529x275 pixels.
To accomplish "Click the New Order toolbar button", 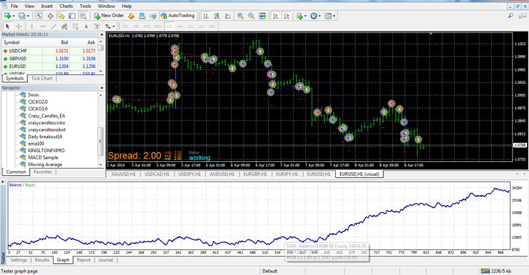I will 108,15.
